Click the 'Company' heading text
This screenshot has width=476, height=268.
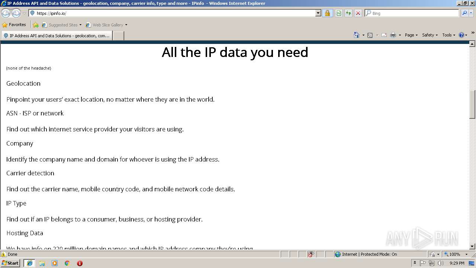pyautogui.click(x=20, y=143)
